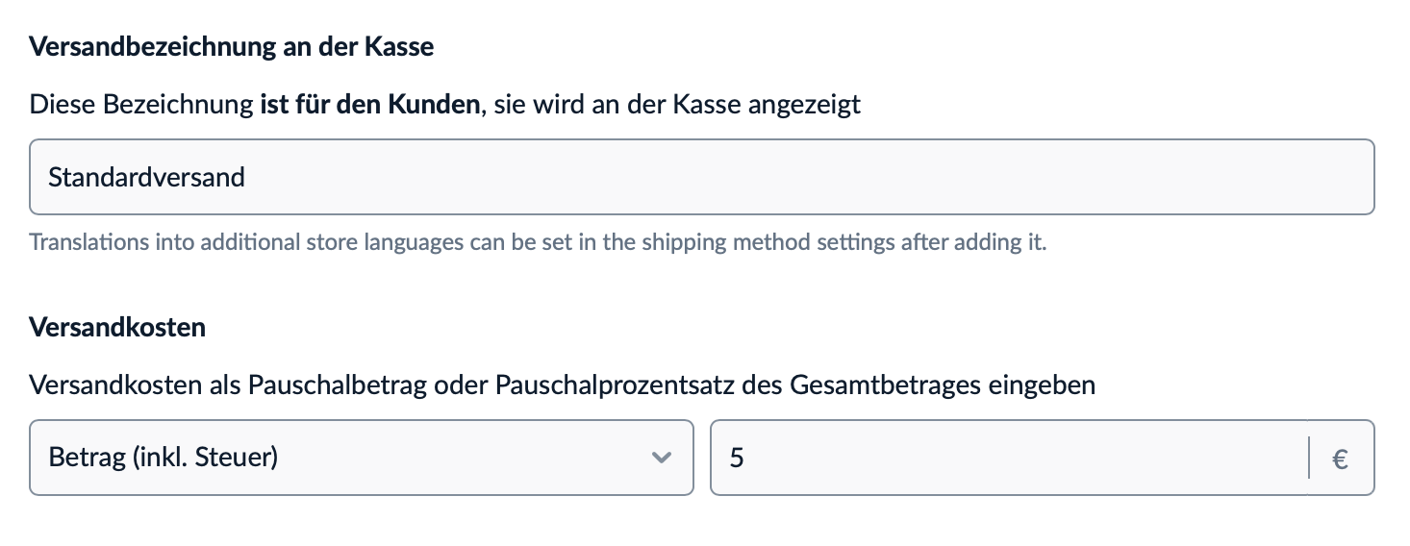Click the divider line beside euro sign
The width and height of the screenshot is (1410, 546).
coord(1309,458)
